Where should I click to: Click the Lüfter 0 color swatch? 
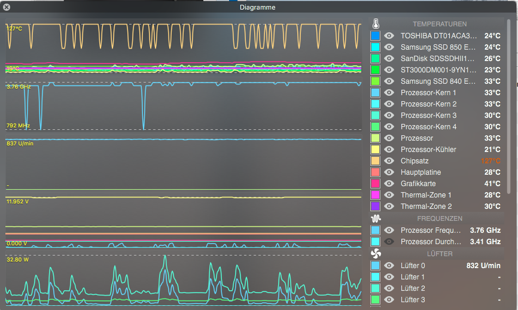375,266
